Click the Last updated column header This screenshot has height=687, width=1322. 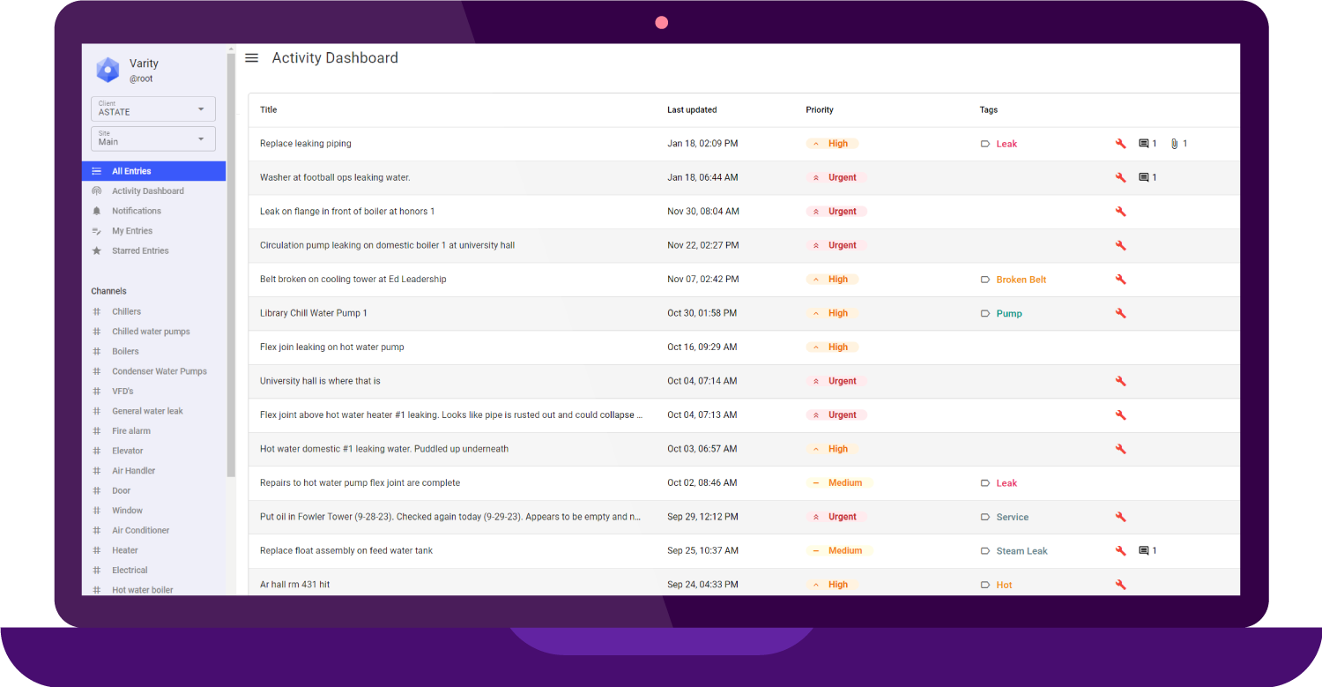[692, 110]
